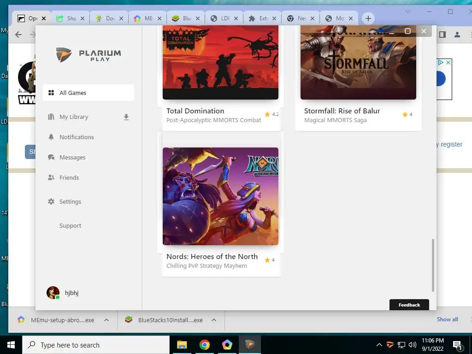The image size is (472, 354).
Task: Open the Nords: Heroes of the North thumbnail
Action: [x=220, y=196]
